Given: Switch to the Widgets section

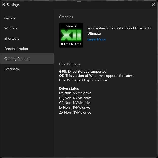Looking at the screenshot, I should point(11,28).
